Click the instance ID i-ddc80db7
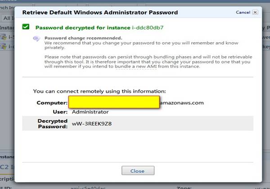This screenshot has height=189, width=270. point(148,27)
